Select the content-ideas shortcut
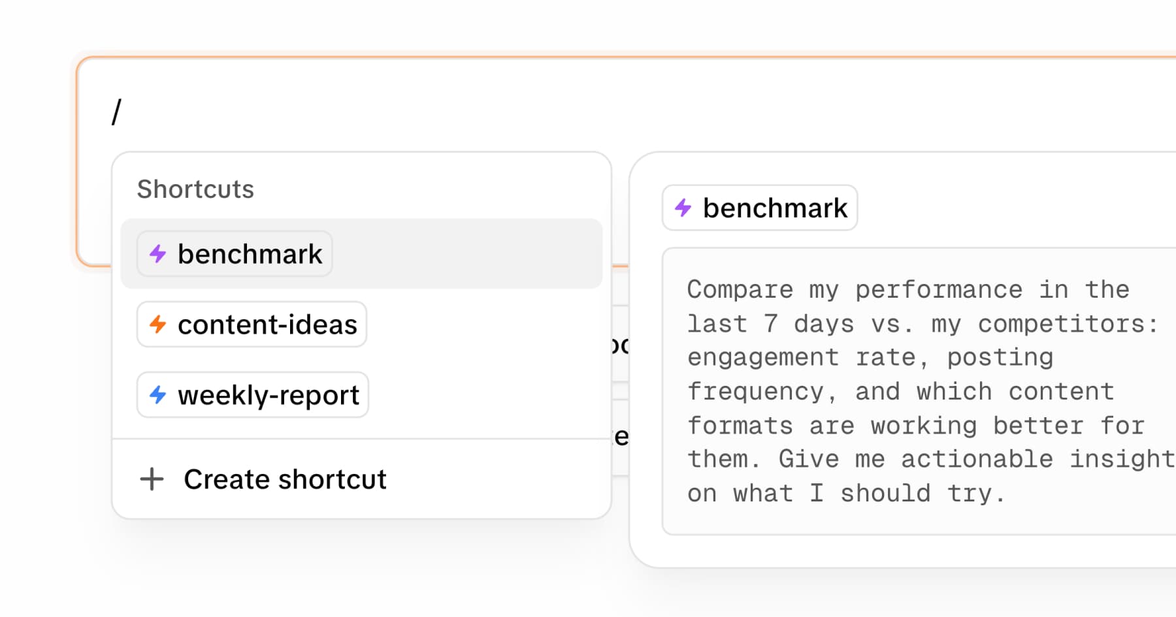This screenshot has height=617, width=1176. click(251, 324)
